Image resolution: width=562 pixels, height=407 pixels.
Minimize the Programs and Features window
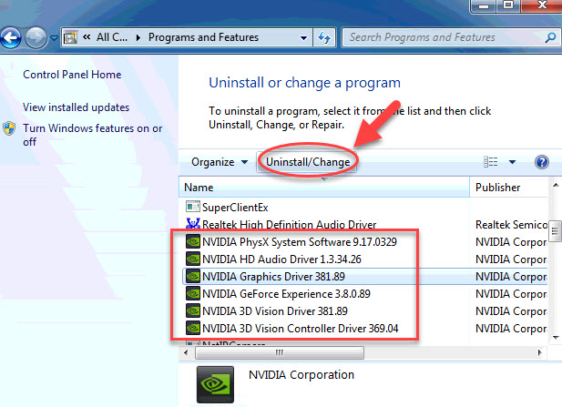[483, 6]
